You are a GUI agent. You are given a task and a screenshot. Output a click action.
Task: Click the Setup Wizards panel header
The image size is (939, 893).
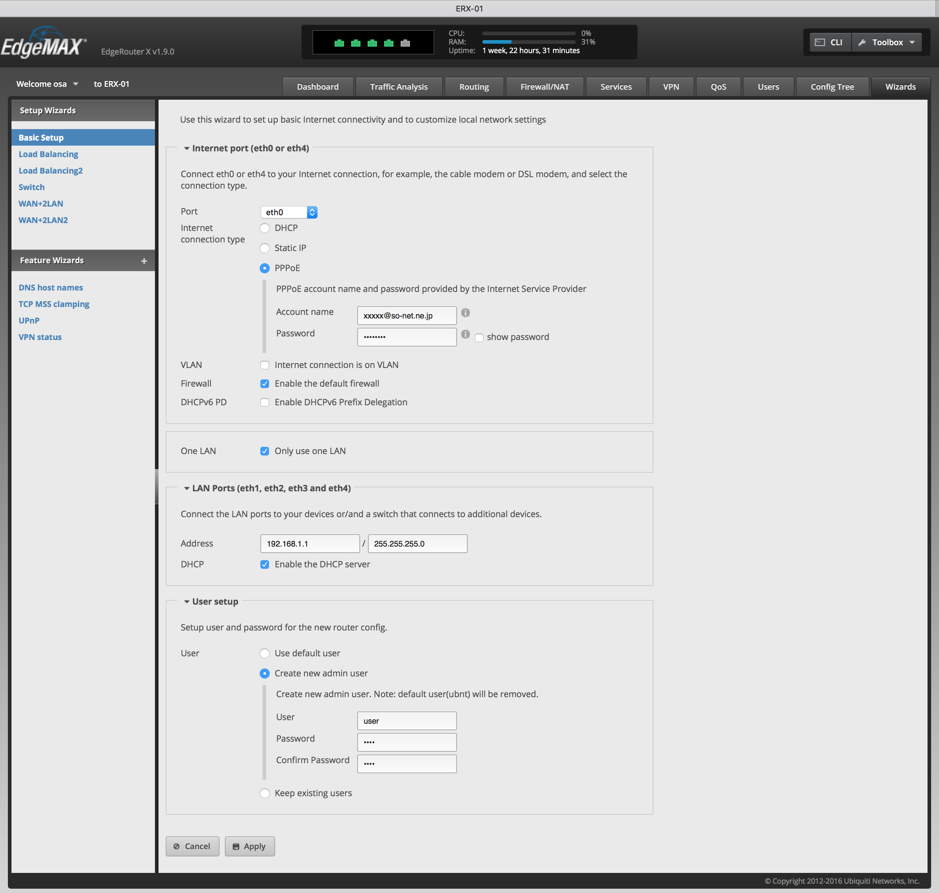(x=83, y=110)
